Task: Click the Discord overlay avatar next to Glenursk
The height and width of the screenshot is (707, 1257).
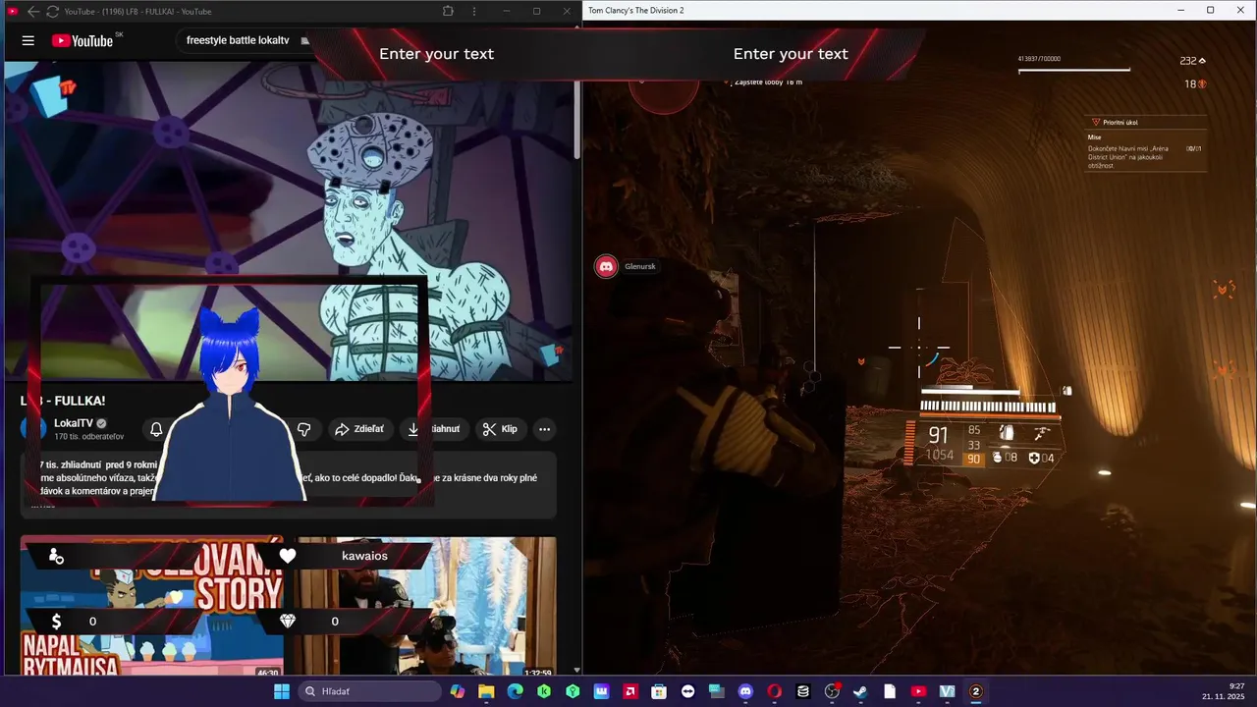Action: point(607,266)
